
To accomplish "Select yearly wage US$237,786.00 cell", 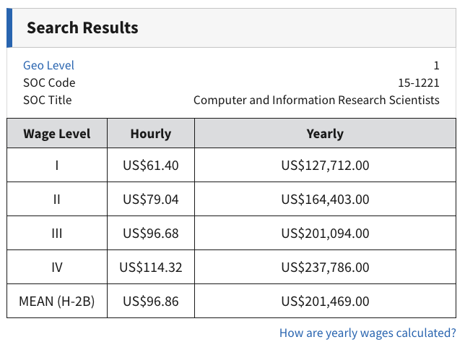I will [x=325, y=267].
